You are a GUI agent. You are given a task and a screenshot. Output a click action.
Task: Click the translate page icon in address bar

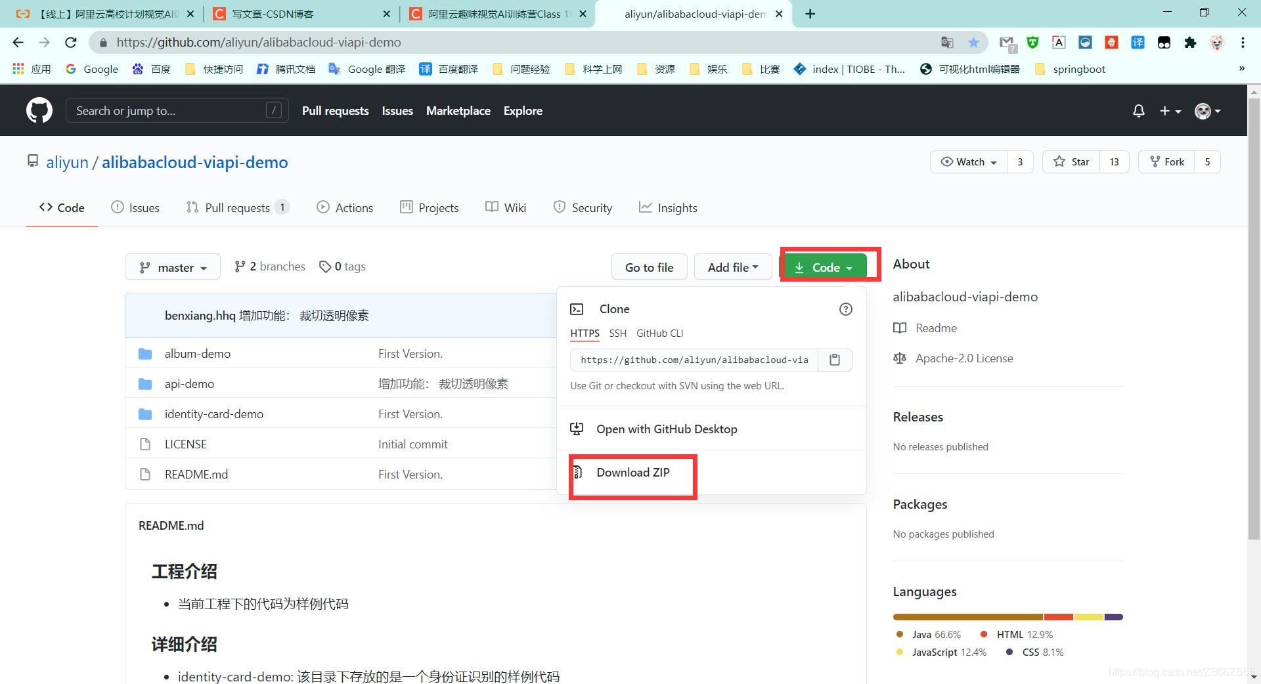pyautogui.click(x=947, y=42)
